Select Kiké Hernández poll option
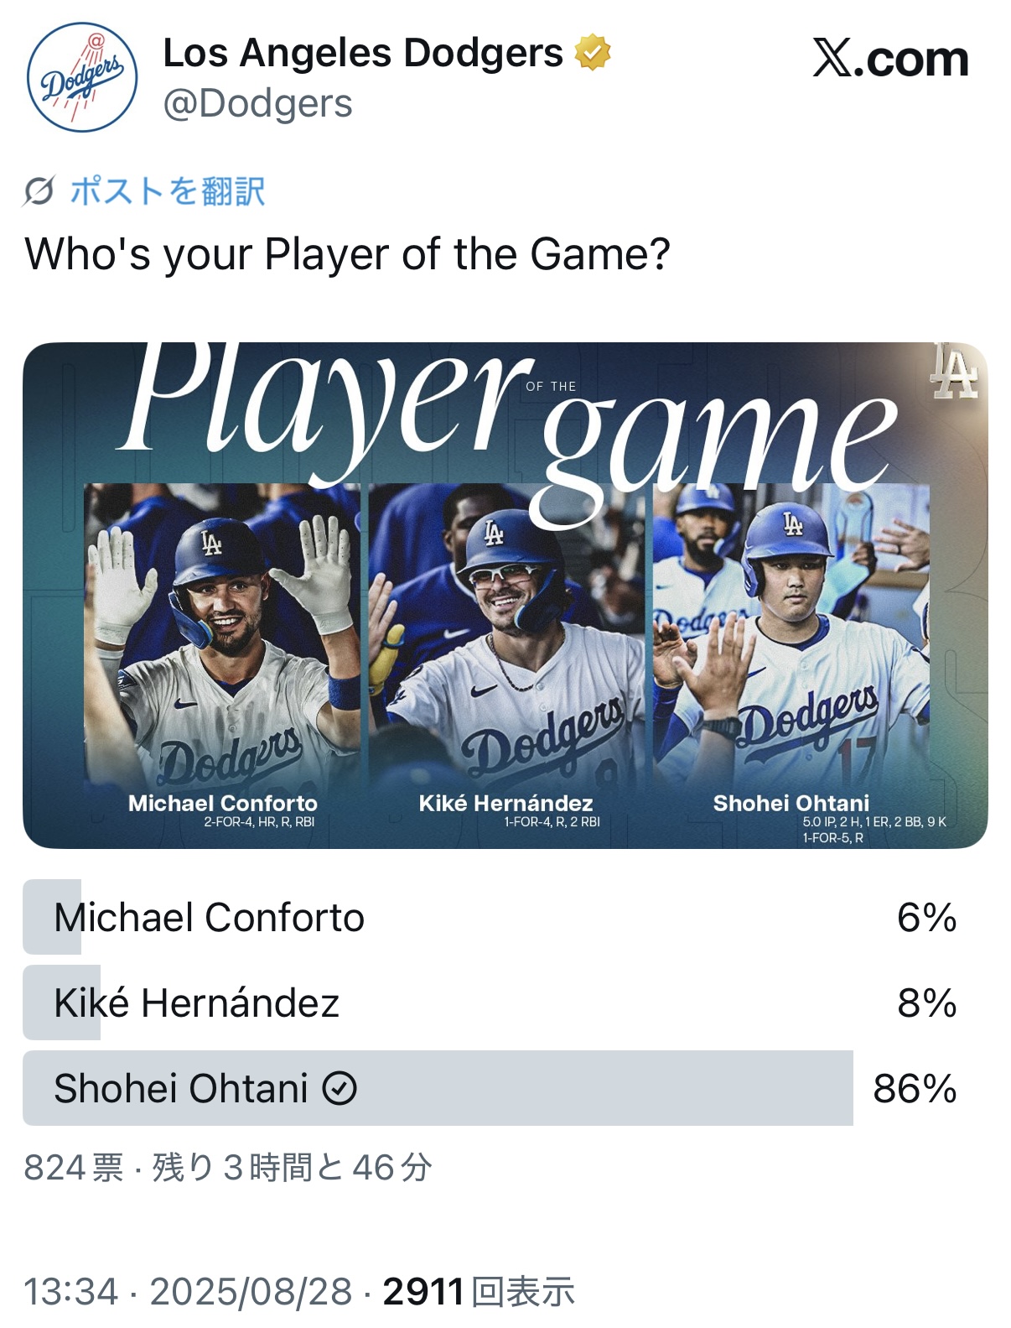This screenshot has height=1328, width=1011. click(x=490, y=1003)
